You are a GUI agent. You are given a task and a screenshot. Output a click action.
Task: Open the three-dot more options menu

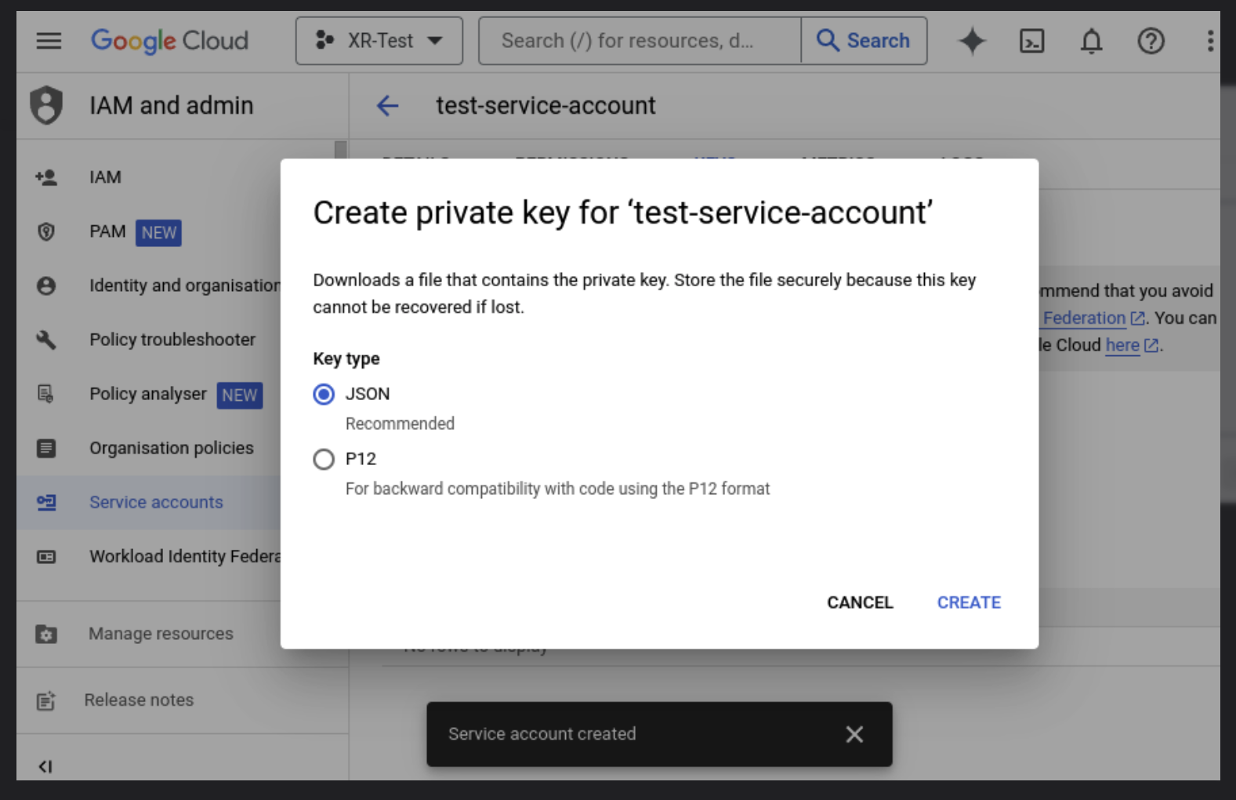(x=1209, y=41)
